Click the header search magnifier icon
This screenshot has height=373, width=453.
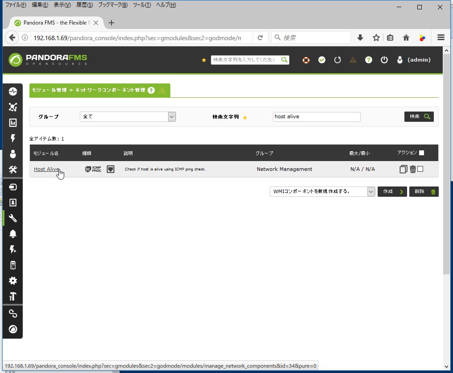coord(284,60)
